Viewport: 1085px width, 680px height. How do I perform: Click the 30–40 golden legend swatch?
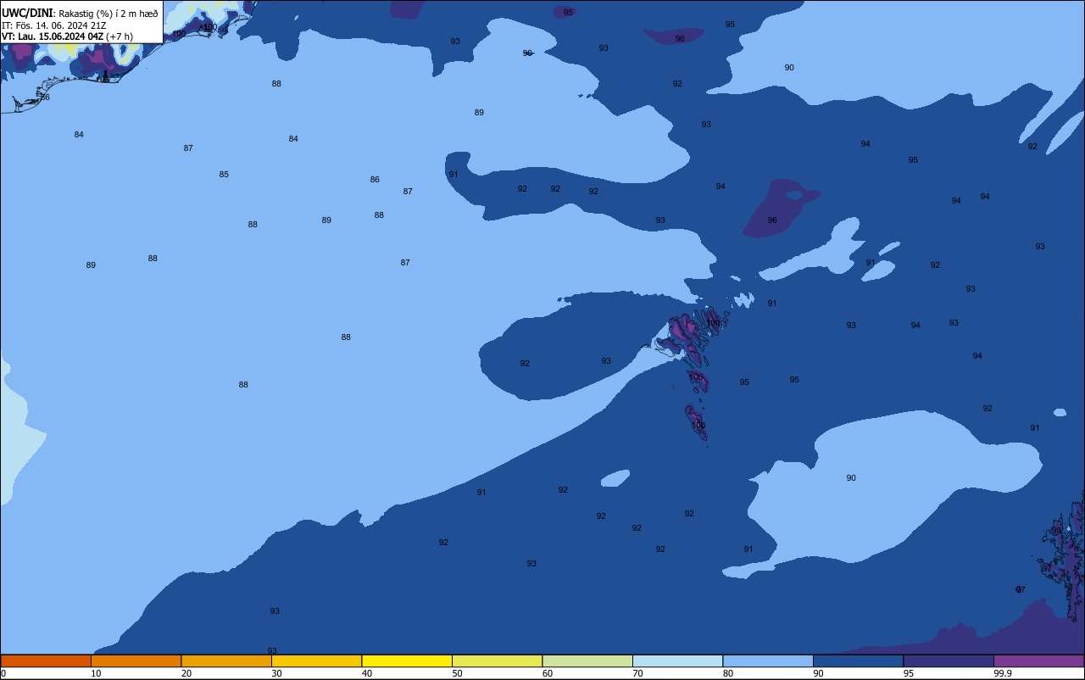(x=316, y=660)
